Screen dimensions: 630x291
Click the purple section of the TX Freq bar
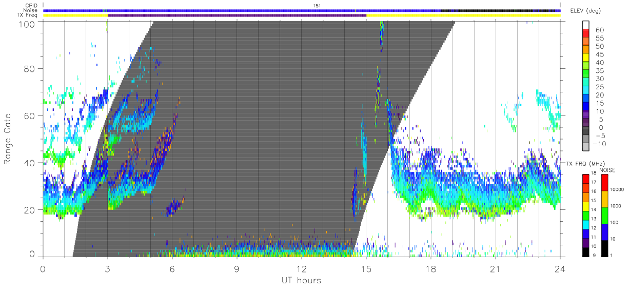237,15
